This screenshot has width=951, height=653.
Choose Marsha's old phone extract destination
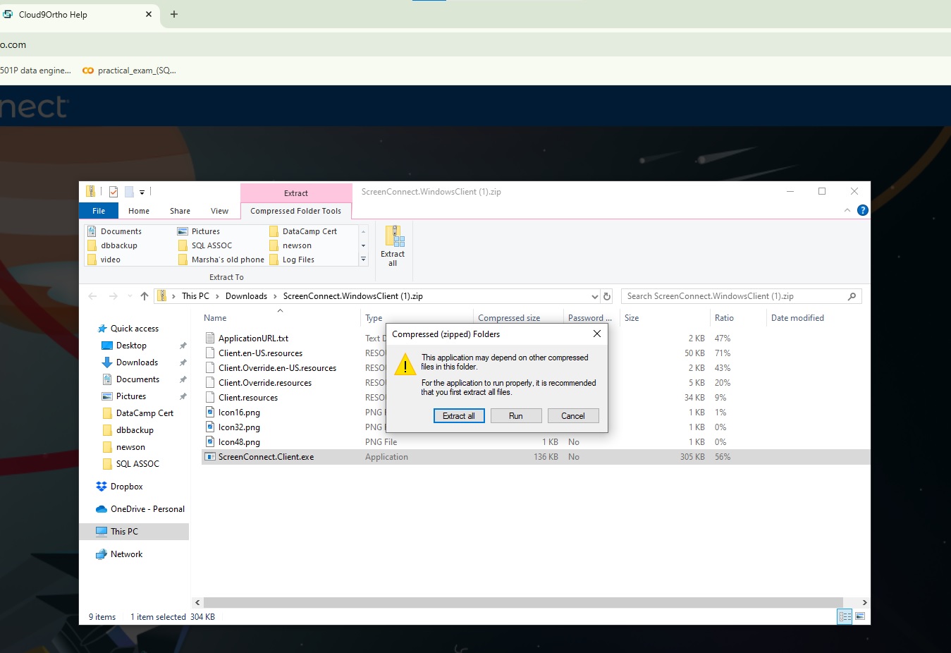coord(221,260)
